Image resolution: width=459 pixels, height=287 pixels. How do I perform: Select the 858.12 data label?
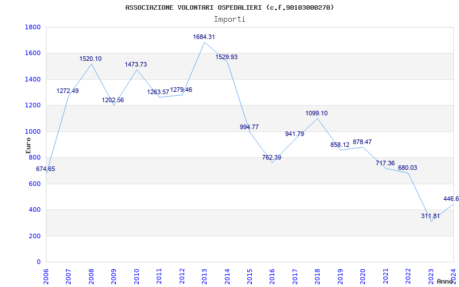(340, 145)
